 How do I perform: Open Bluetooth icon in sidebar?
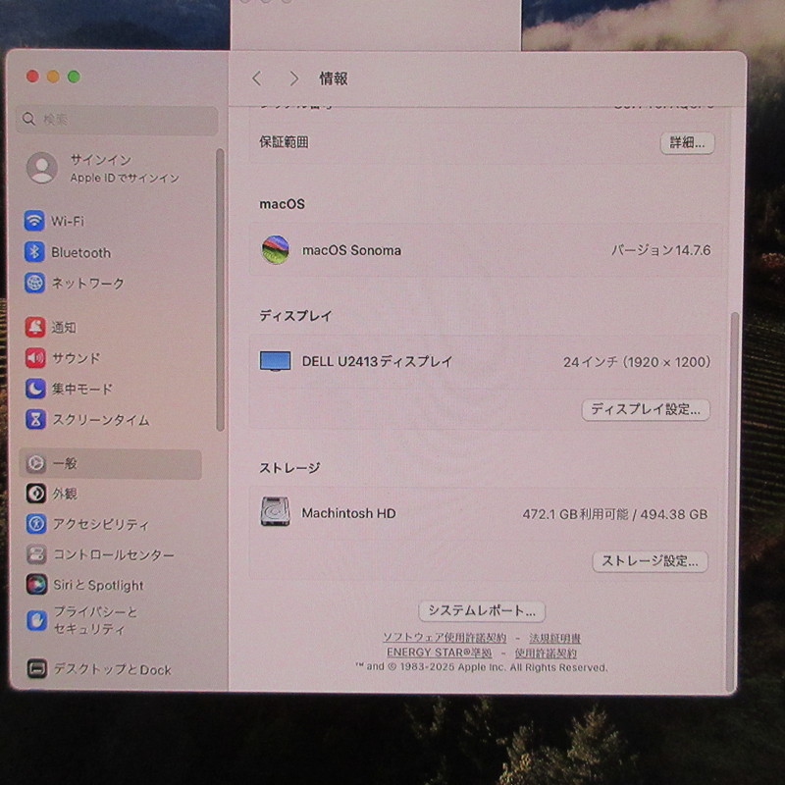click(x=34, y=252)
